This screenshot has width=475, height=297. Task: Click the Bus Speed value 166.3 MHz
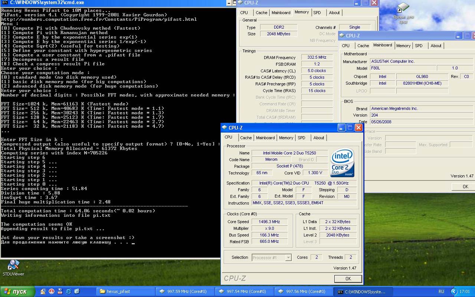pos(269,235)
